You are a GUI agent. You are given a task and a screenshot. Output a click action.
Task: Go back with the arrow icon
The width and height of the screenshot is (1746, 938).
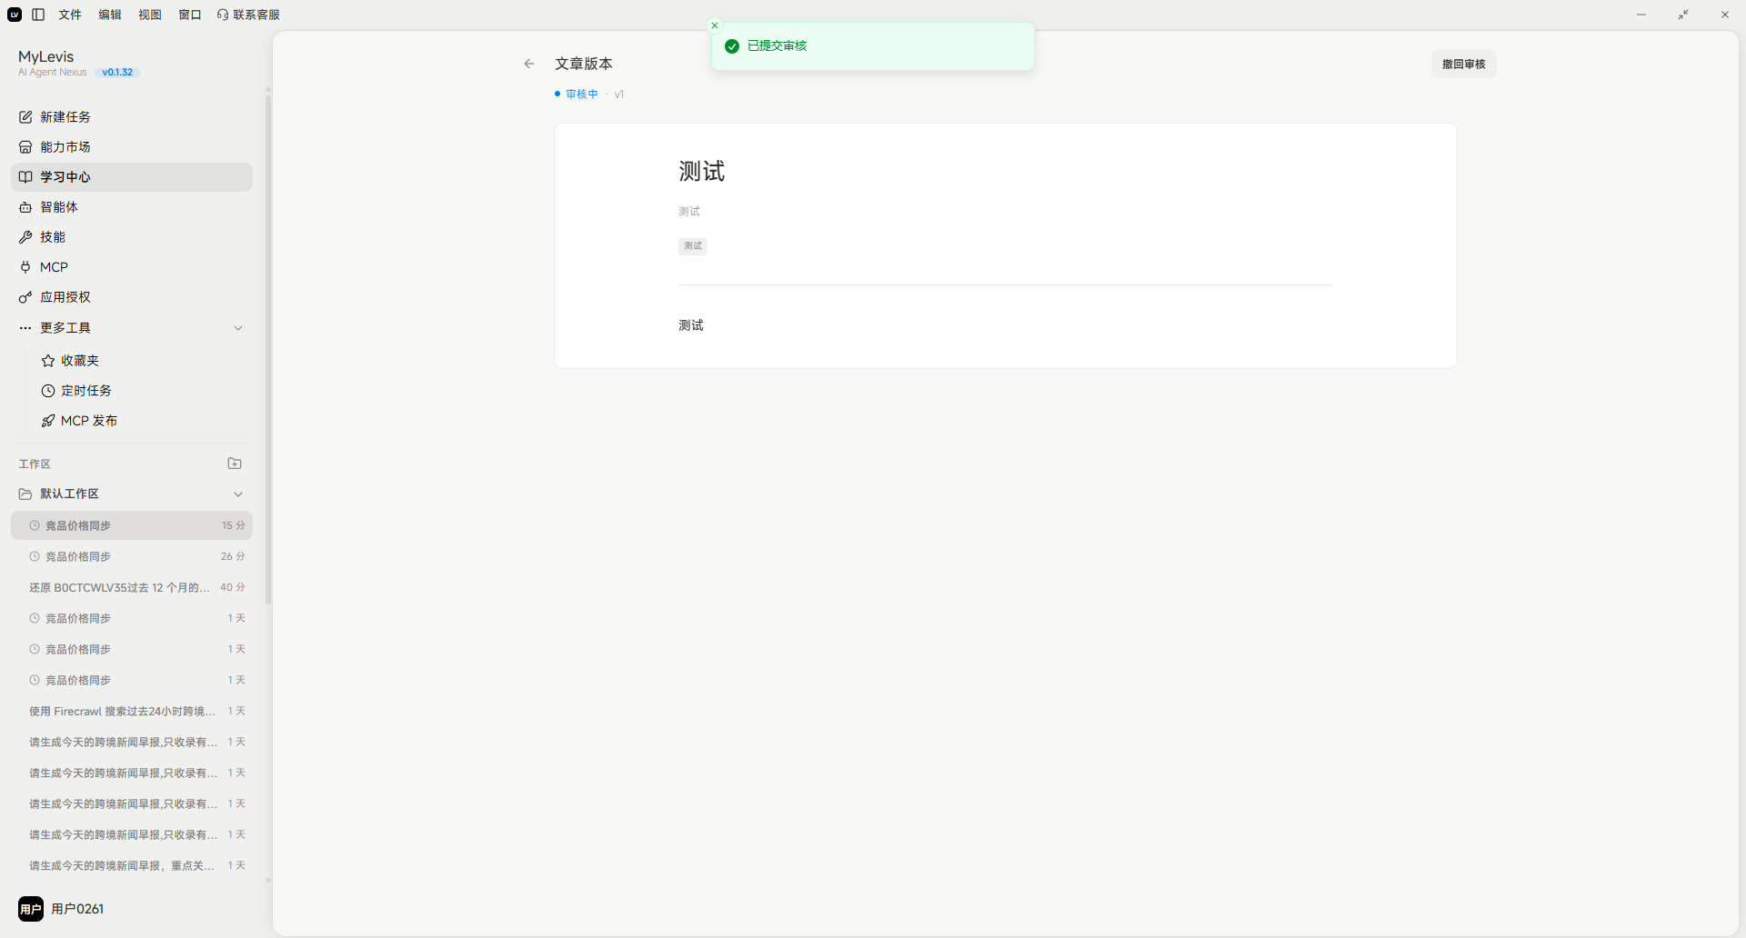click(x=529, y=64)
